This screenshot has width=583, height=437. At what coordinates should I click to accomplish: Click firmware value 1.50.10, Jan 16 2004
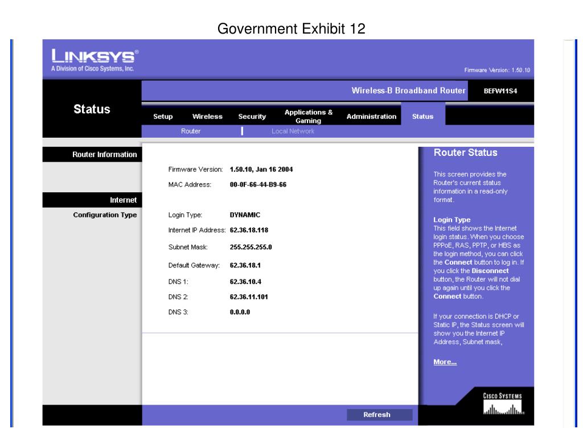coord(261,170)
